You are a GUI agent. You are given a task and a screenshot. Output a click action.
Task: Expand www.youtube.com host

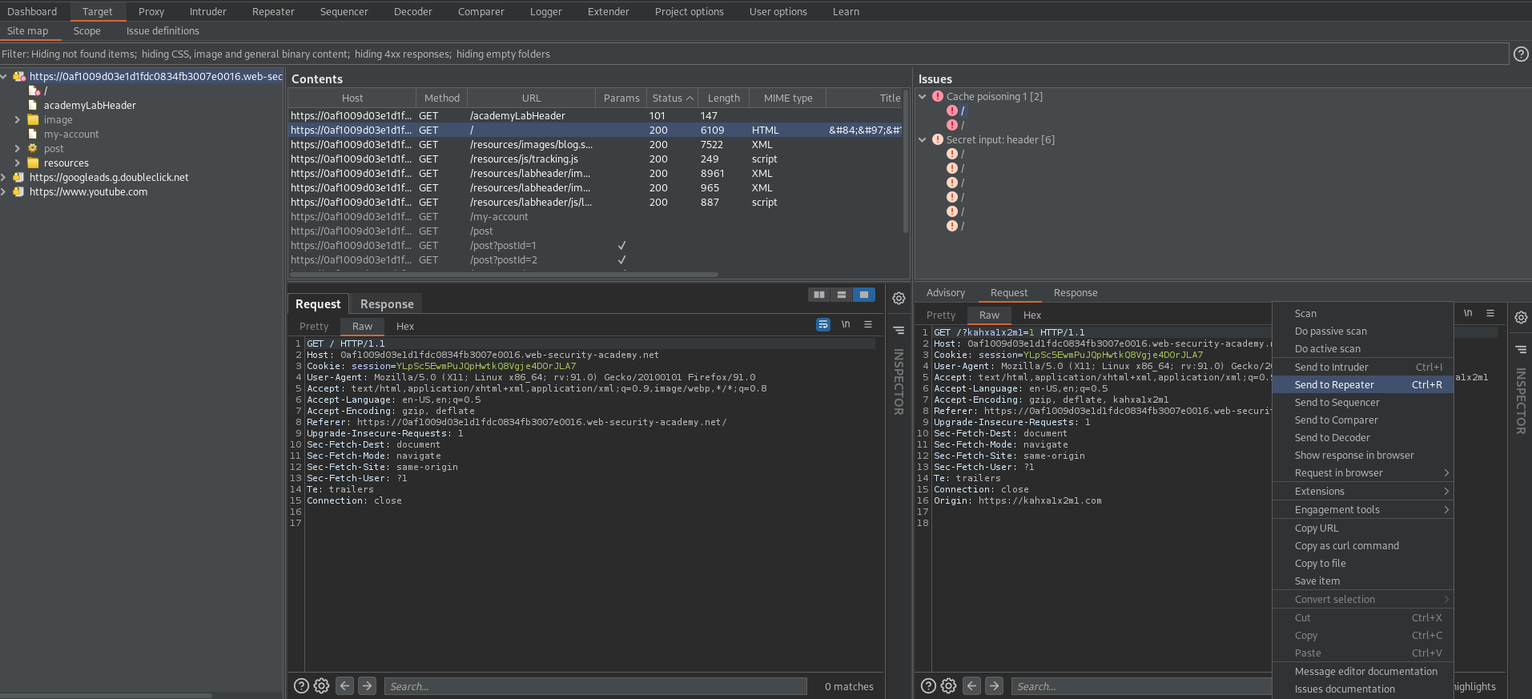click(4, 191)
